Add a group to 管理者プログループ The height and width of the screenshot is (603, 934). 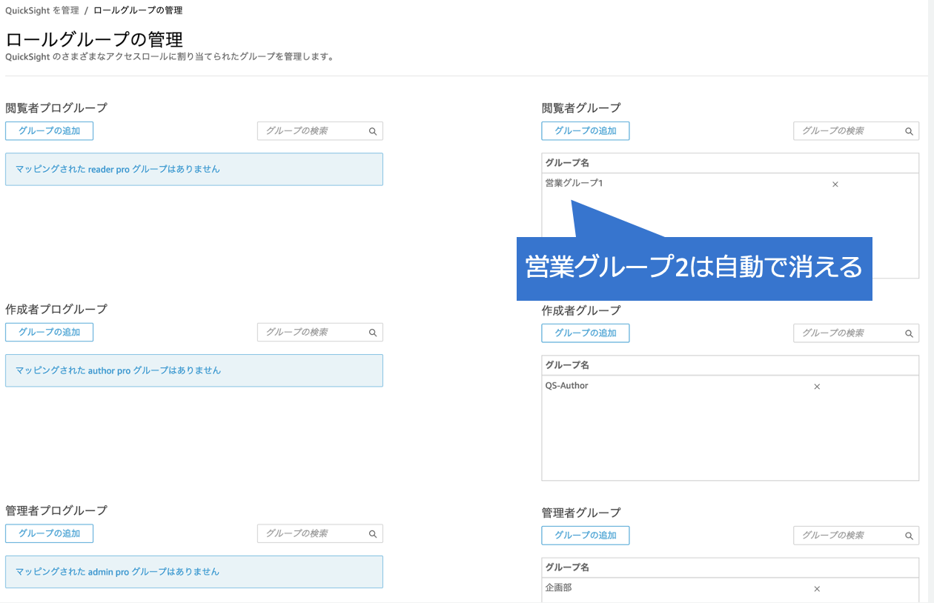pos(49,533)
